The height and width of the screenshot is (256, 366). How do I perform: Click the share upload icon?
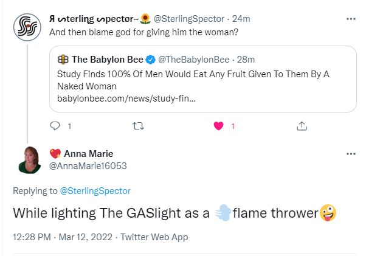[301, 126]
